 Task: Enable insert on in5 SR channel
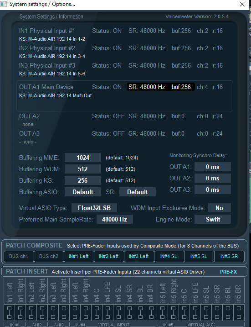click(217, 312)
